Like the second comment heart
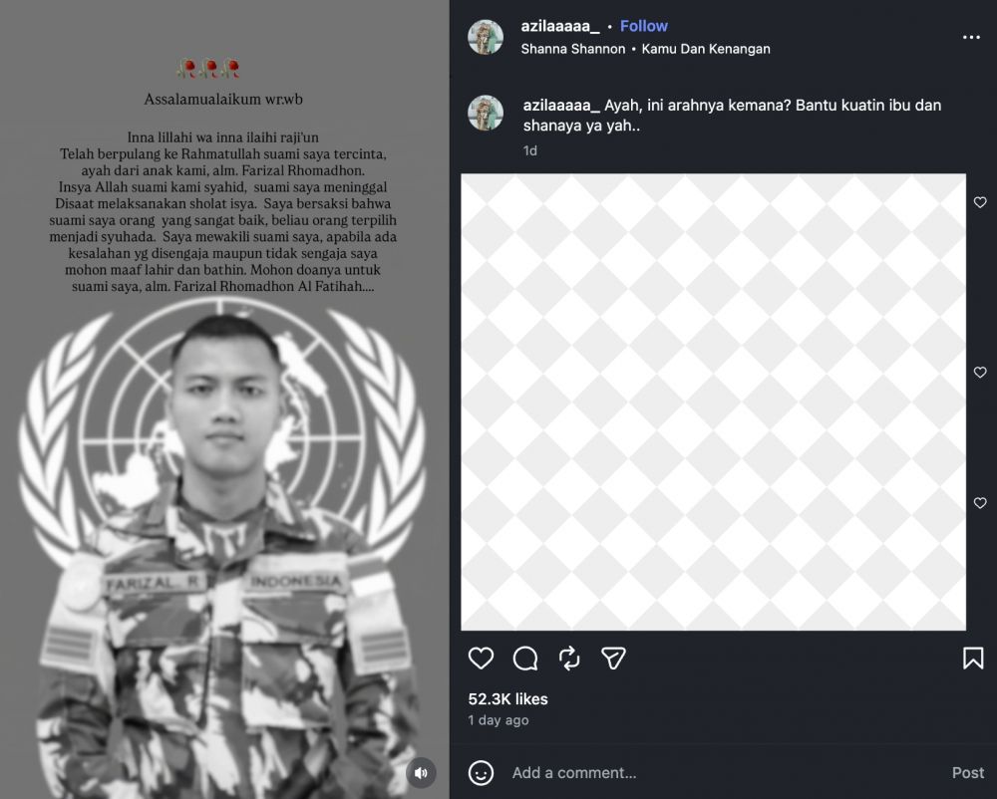This screenshot has height=799, width=997. point(980,373)
